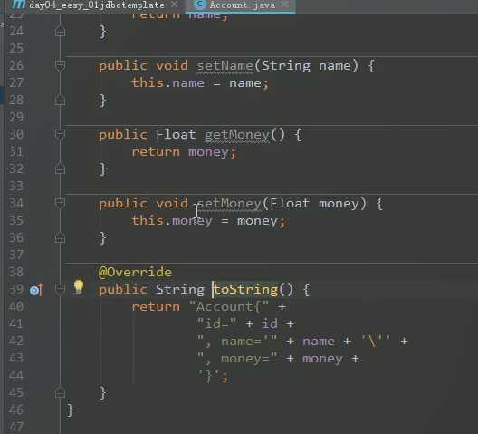Viewport: 478px width, 434px height.
Task: Click line number 46 in the gutter
Action: coord(16,410)
